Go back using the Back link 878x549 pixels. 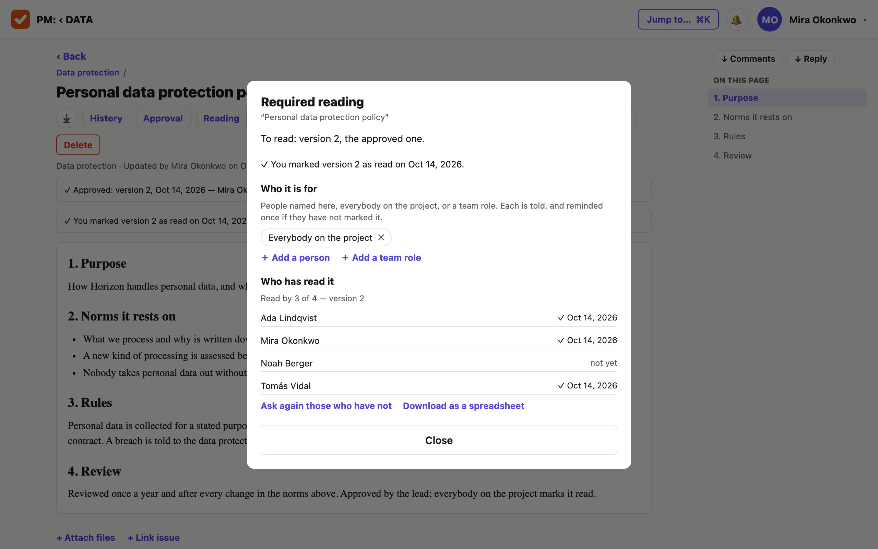point(71,56)
